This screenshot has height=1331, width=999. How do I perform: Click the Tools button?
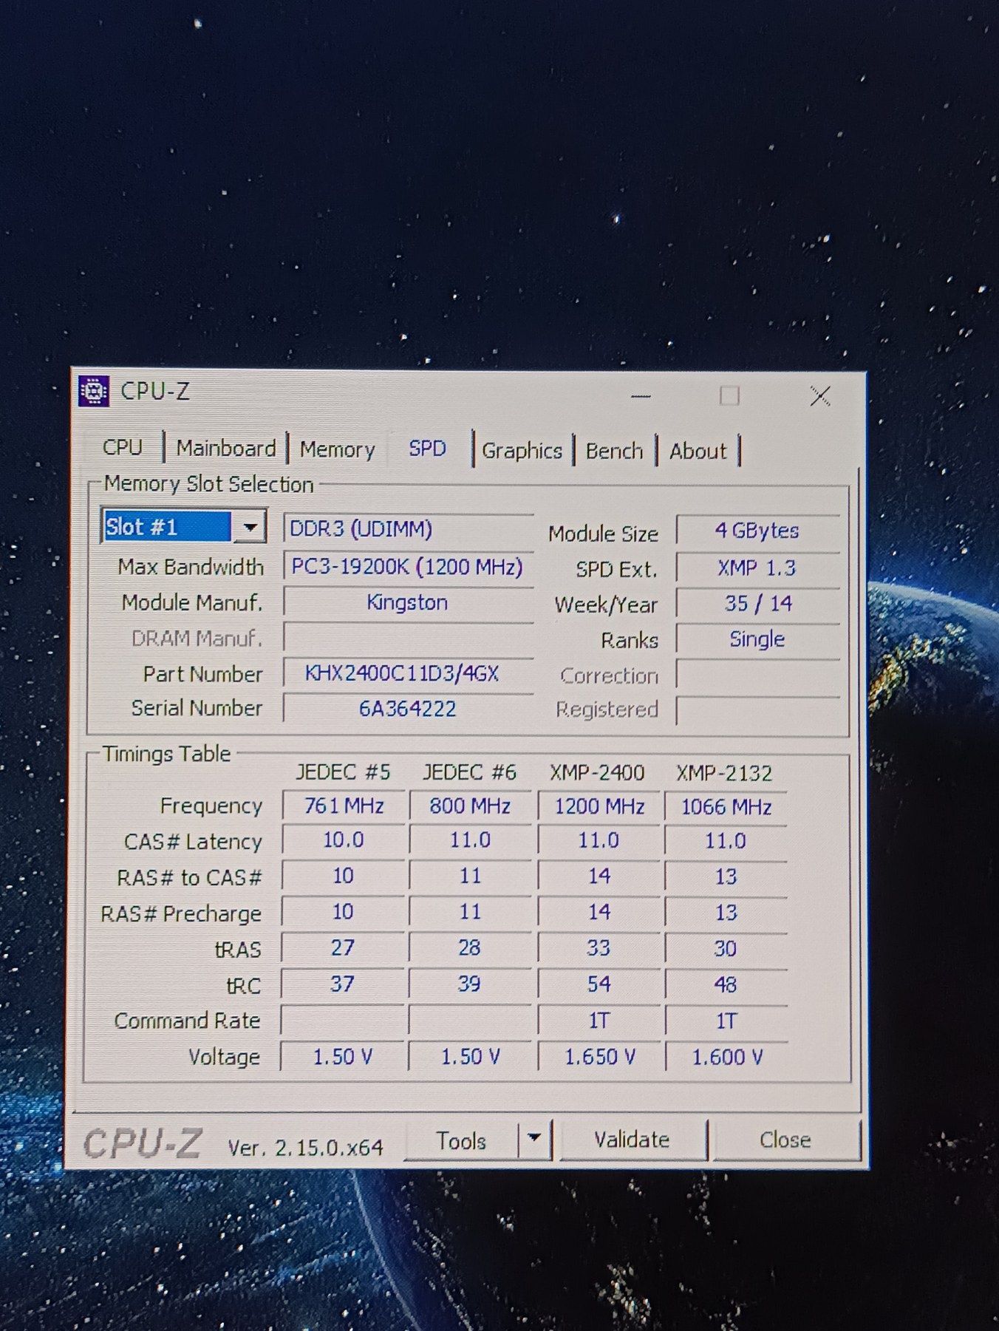461,1140
